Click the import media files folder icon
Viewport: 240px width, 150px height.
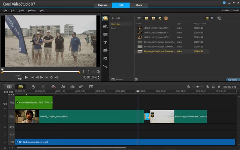[139, 18]
